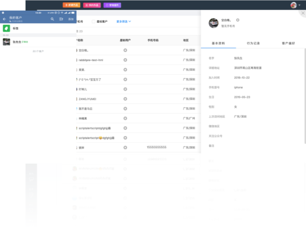This screenshot has height=236, width=306.
Task: Click the 深圳市南山区粤海街道 address value
Action: (x=248, y=68)
